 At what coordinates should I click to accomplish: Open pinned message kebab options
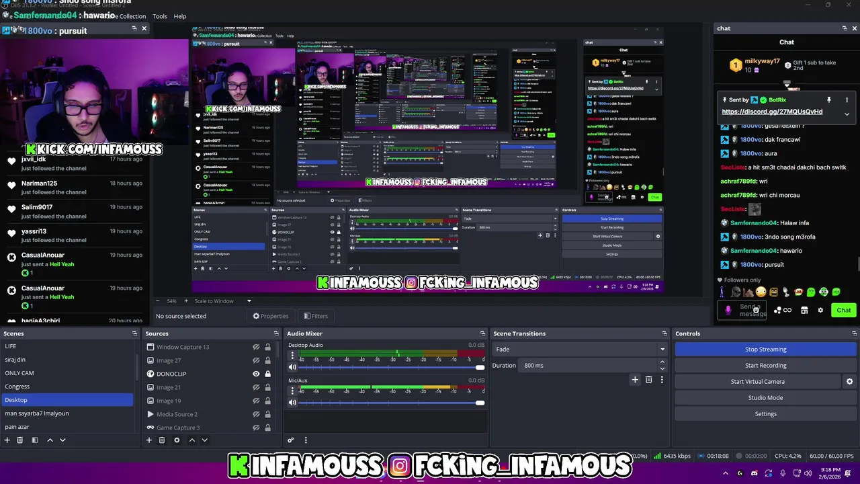tap(847, 99)
